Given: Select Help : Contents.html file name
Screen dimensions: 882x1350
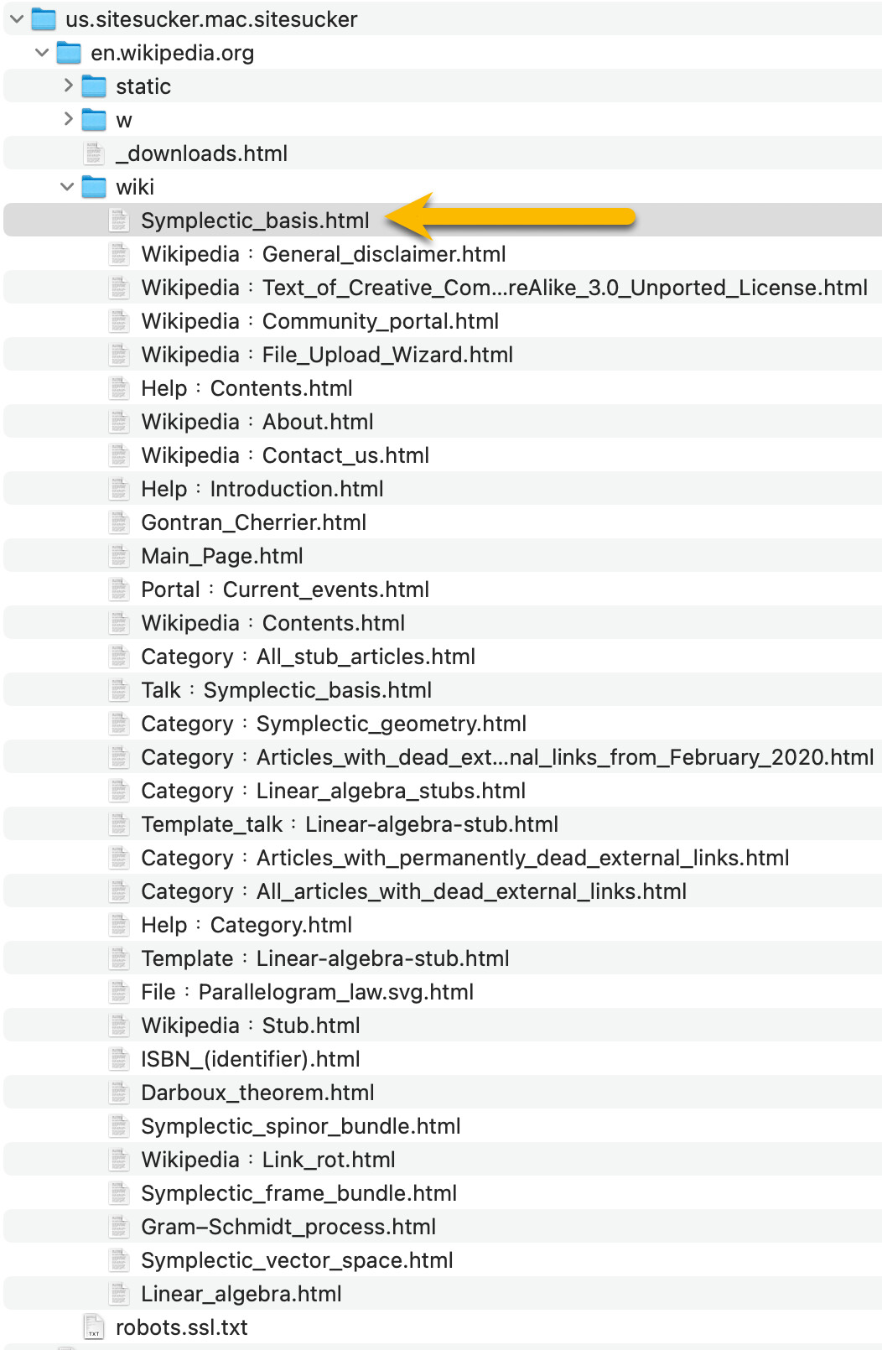Looking at the screenshot, I should (246, 388).
